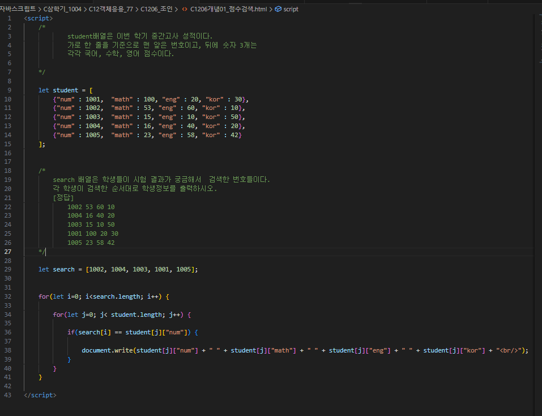
Task: Click line number 32 in the gutter
Action: tap(7, 297)
